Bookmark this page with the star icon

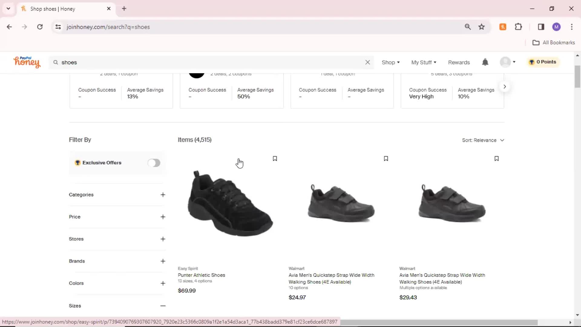pos(481,27)
